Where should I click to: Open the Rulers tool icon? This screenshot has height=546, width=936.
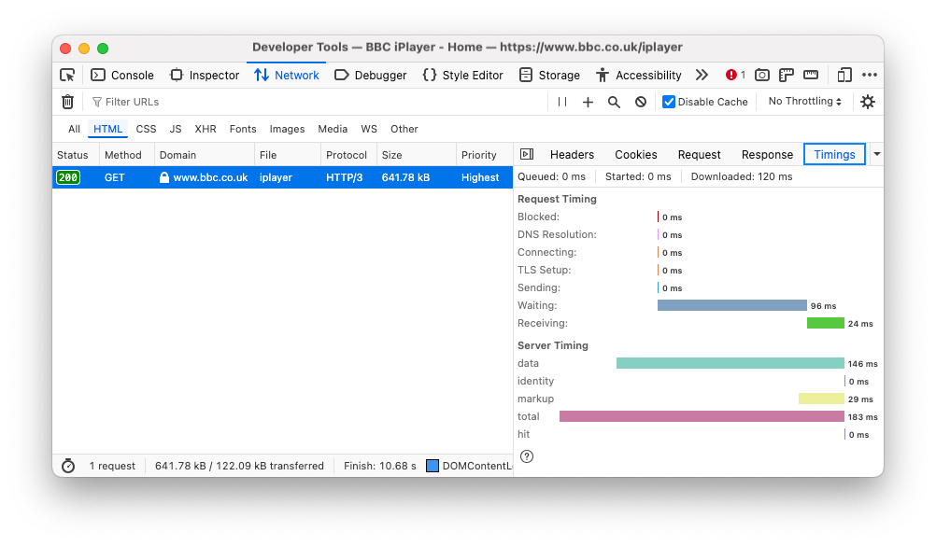click(786, 75)
